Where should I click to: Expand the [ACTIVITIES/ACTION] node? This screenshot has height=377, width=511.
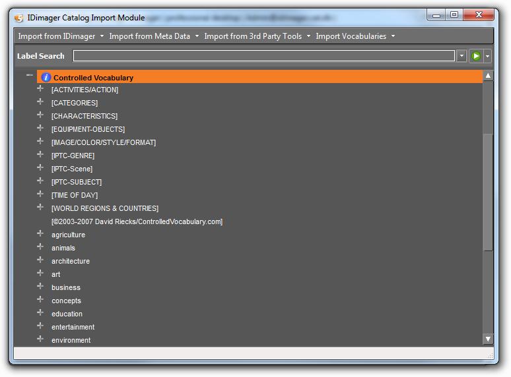click(40, 89)
